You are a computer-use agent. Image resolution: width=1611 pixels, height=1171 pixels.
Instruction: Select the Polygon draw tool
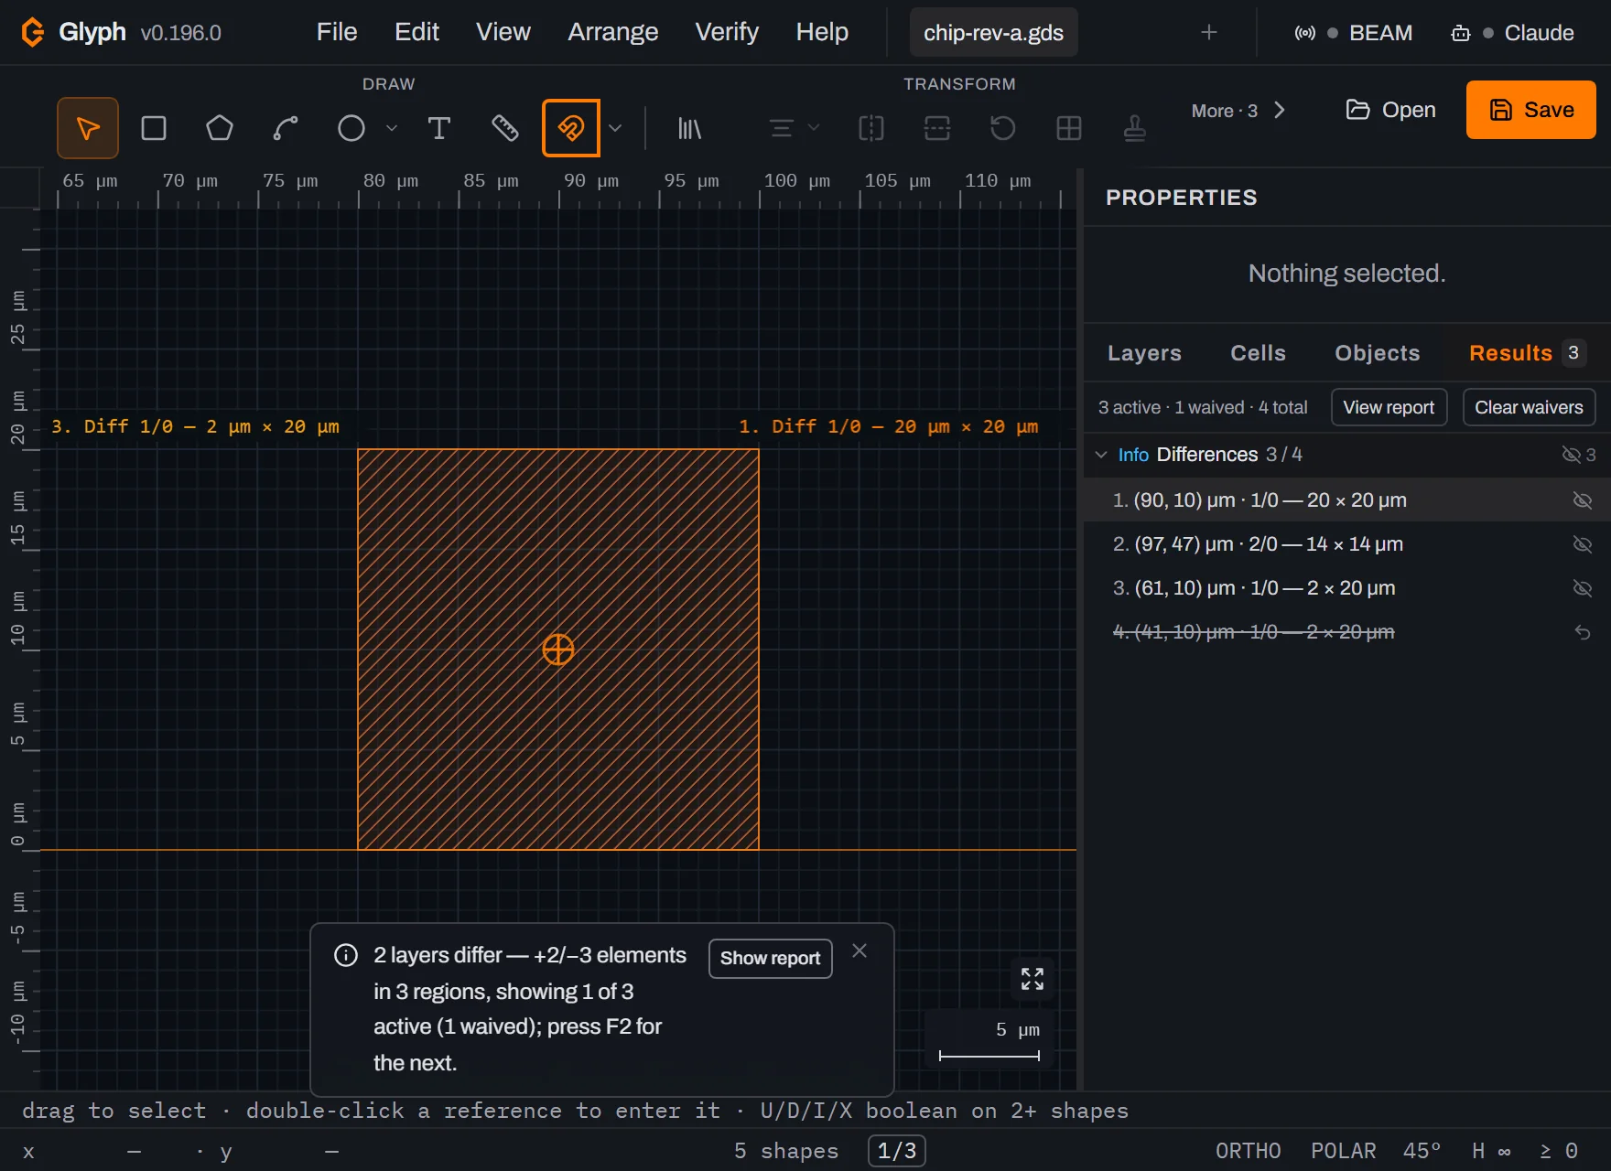pyautogui.click(x=220, y=128)
